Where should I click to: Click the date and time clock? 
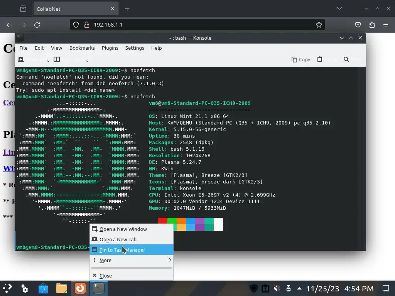[x=340, y=288]
